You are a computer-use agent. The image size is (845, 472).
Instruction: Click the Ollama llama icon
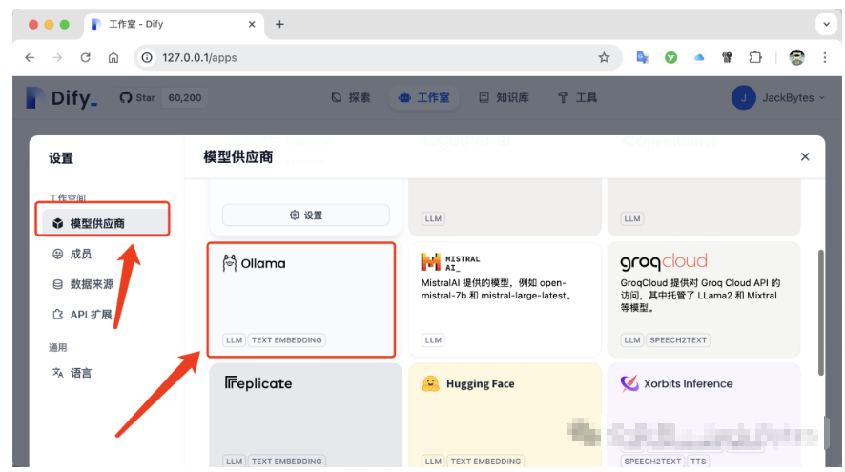pyautogui.click(x=230, y=263)
